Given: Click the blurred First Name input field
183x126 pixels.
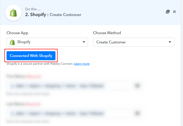Looking at the screenshot, I should pos(69,86).
